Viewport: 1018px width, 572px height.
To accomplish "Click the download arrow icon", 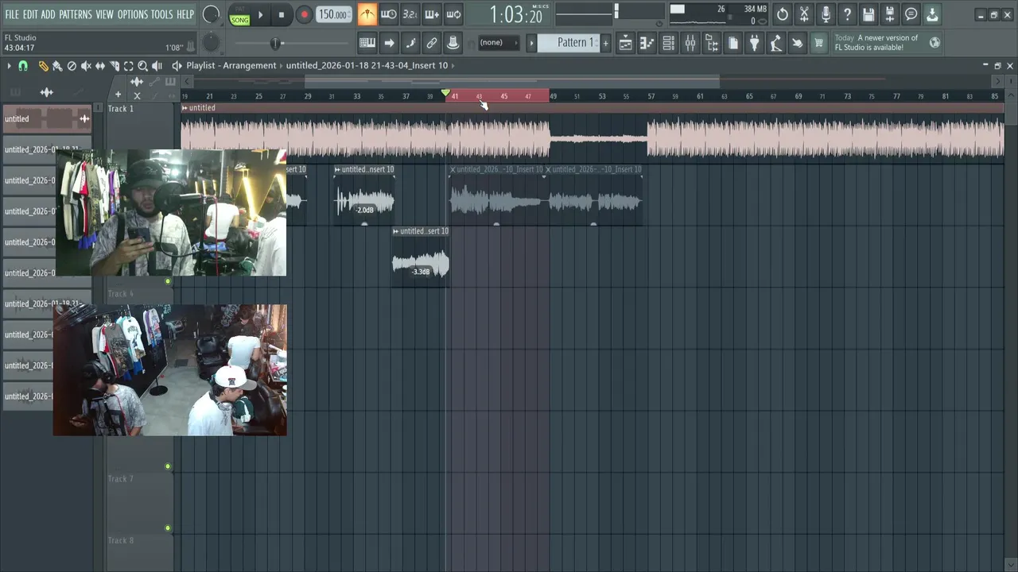I will click(x=932, y=14).
